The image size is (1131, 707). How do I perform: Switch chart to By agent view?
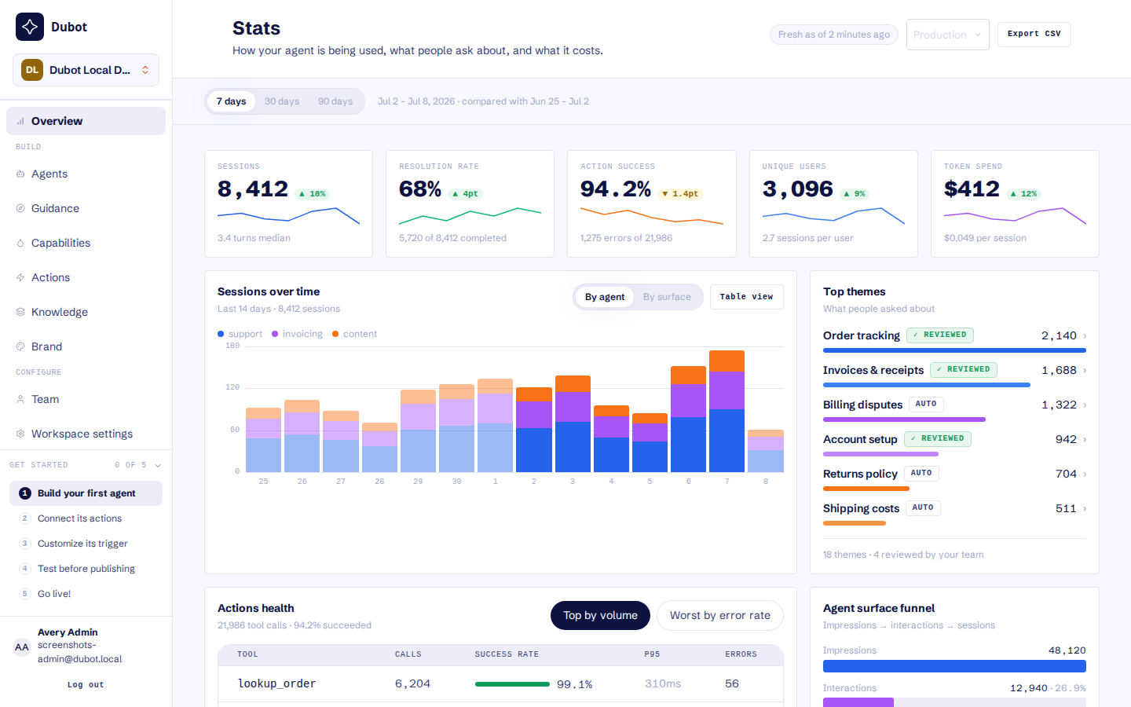pyautogui.click(x=605, y=297)
